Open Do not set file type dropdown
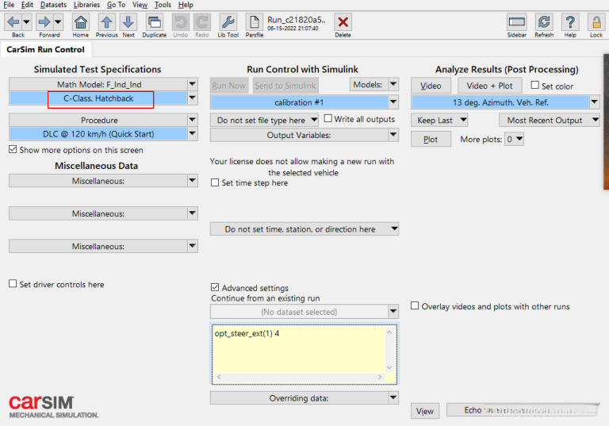 pyautogui.click(x=264, y=120)
